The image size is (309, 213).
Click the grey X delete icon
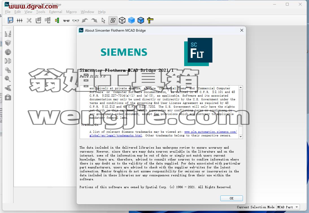click(x=29, y=20)
